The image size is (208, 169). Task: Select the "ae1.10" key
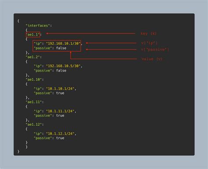34,80
